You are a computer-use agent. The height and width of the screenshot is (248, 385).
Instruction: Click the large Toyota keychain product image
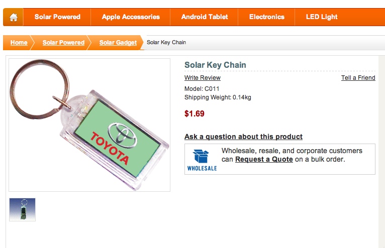(x=89, y=125)
